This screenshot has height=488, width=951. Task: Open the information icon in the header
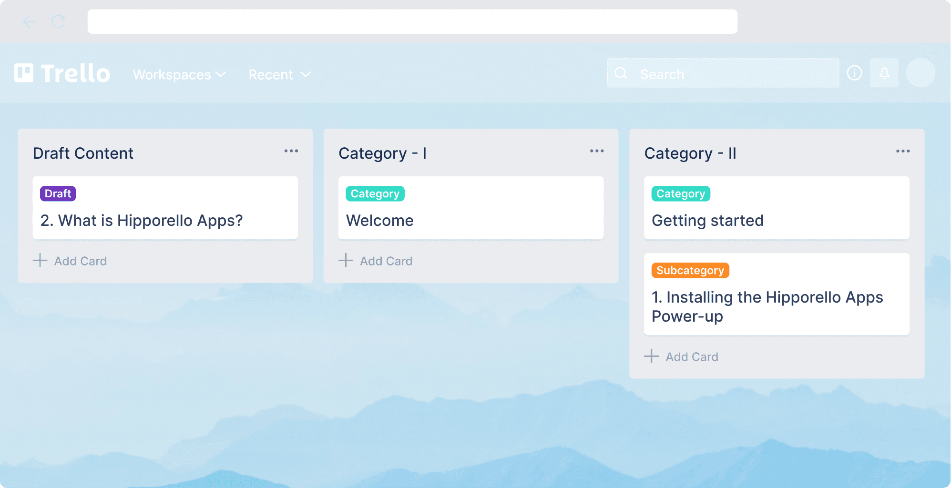855,73
